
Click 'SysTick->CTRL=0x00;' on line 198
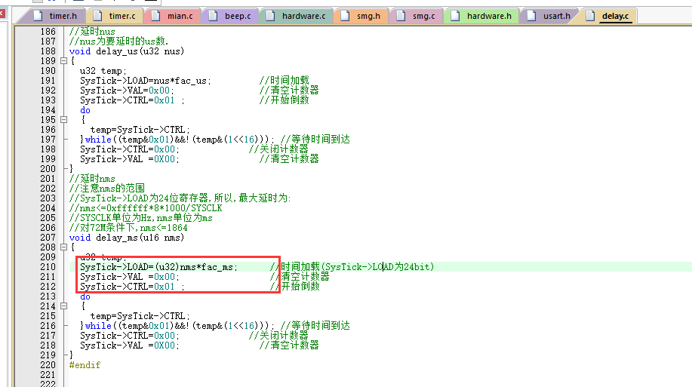[129, 149]
